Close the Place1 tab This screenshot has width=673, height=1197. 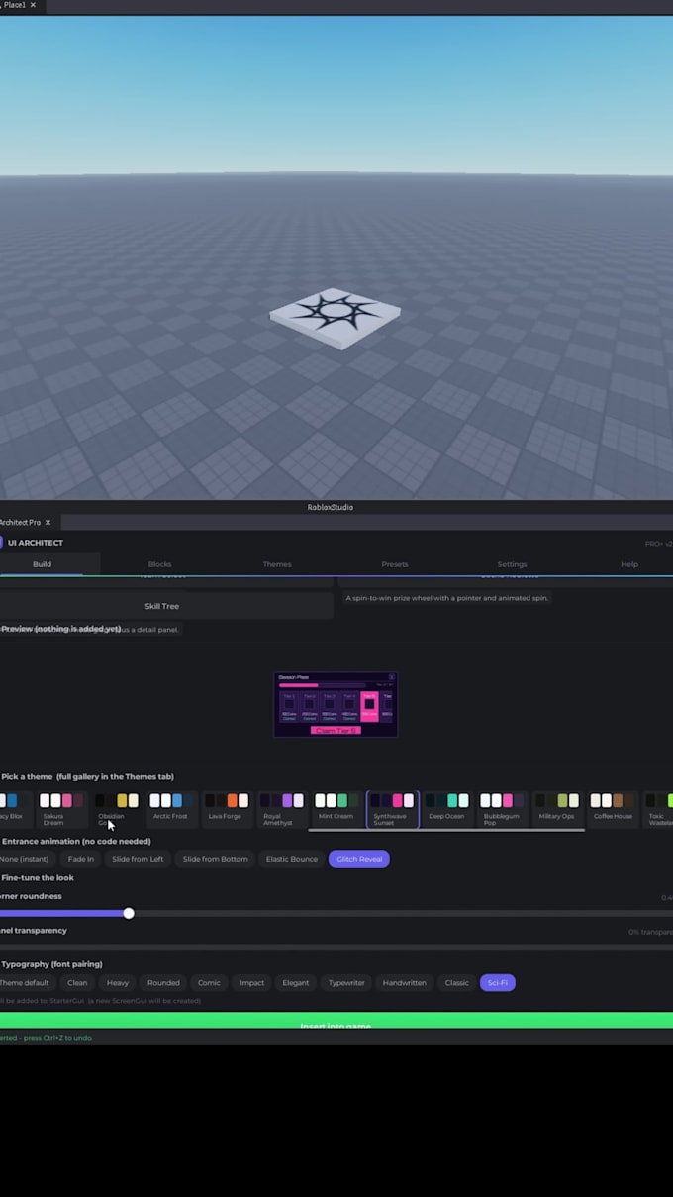click(33, 5)
